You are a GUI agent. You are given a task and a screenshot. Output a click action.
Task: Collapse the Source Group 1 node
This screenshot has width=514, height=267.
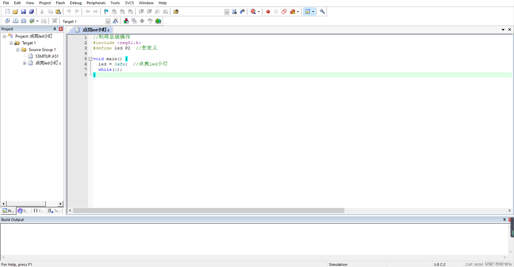18,50
